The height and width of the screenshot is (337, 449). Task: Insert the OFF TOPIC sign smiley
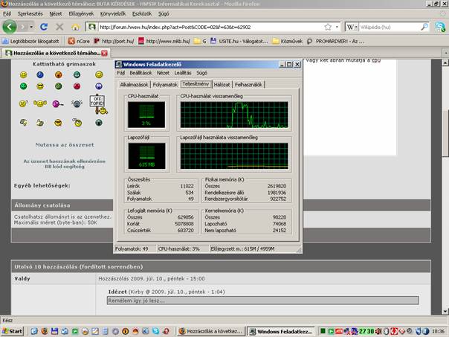pos(97,102)
